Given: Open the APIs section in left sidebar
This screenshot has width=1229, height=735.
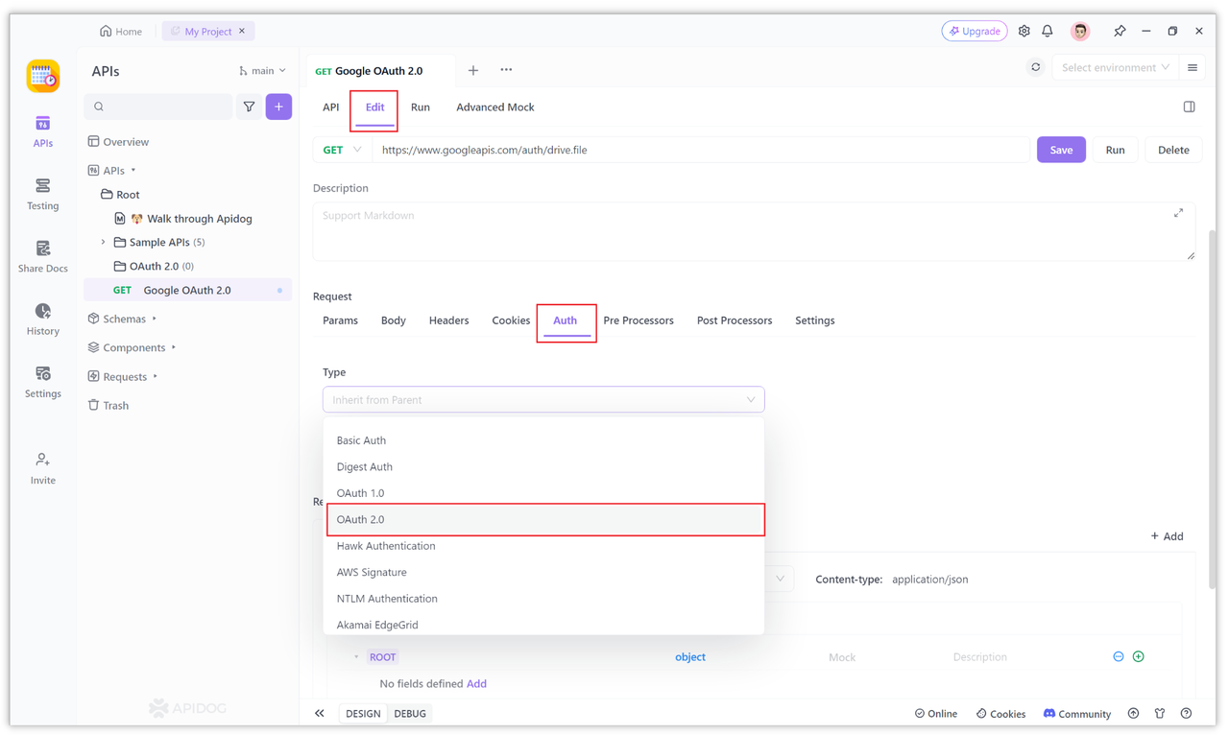Looking at the screenshot, I should coord(42,131).
